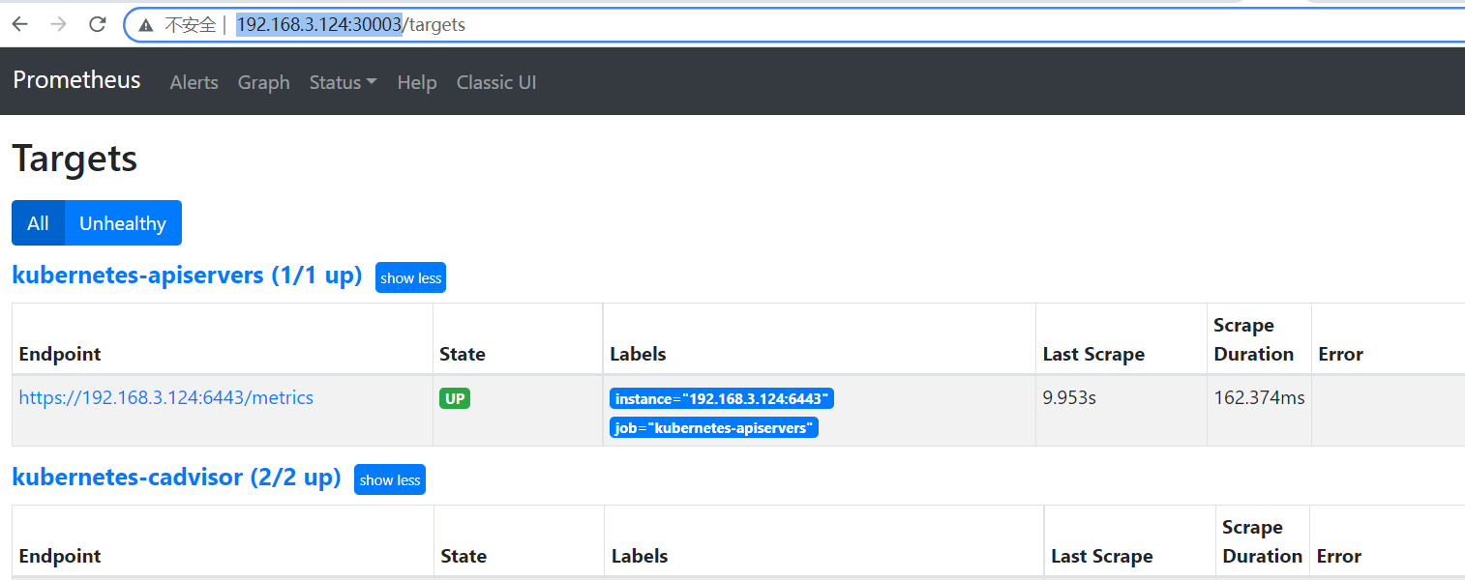This screenshot has width=1465, height=580.
Task: Click the browser forward arrow
Action: click(58, 24)
